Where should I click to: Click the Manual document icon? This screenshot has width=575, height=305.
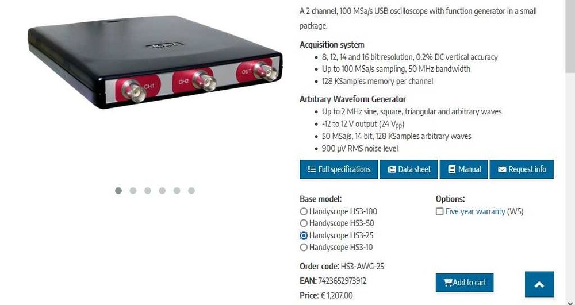452,169
